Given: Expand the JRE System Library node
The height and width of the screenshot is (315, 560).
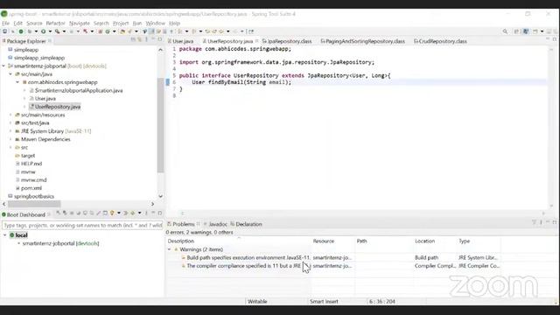Looking at the screenshot, I should click(10, 131).
